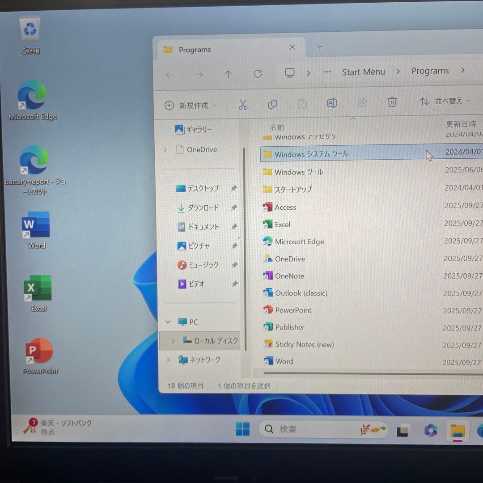Open the ダウンロード folder in the sidebar
Image resolution: width=483 pixels, height=483 pixels.
(203, 208)
